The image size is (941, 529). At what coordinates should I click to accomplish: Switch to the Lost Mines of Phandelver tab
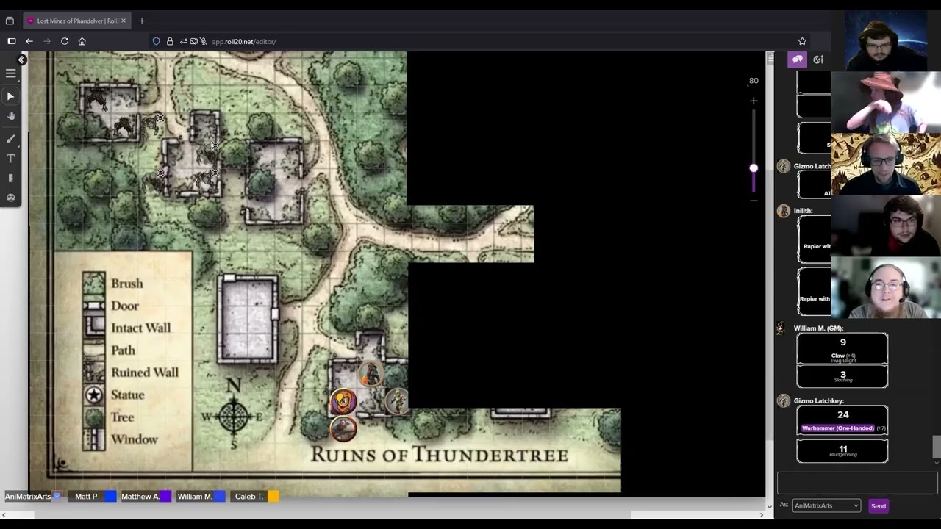tap(77, 21)
